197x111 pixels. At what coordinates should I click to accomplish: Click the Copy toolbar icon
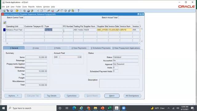[x=41, y=11]
